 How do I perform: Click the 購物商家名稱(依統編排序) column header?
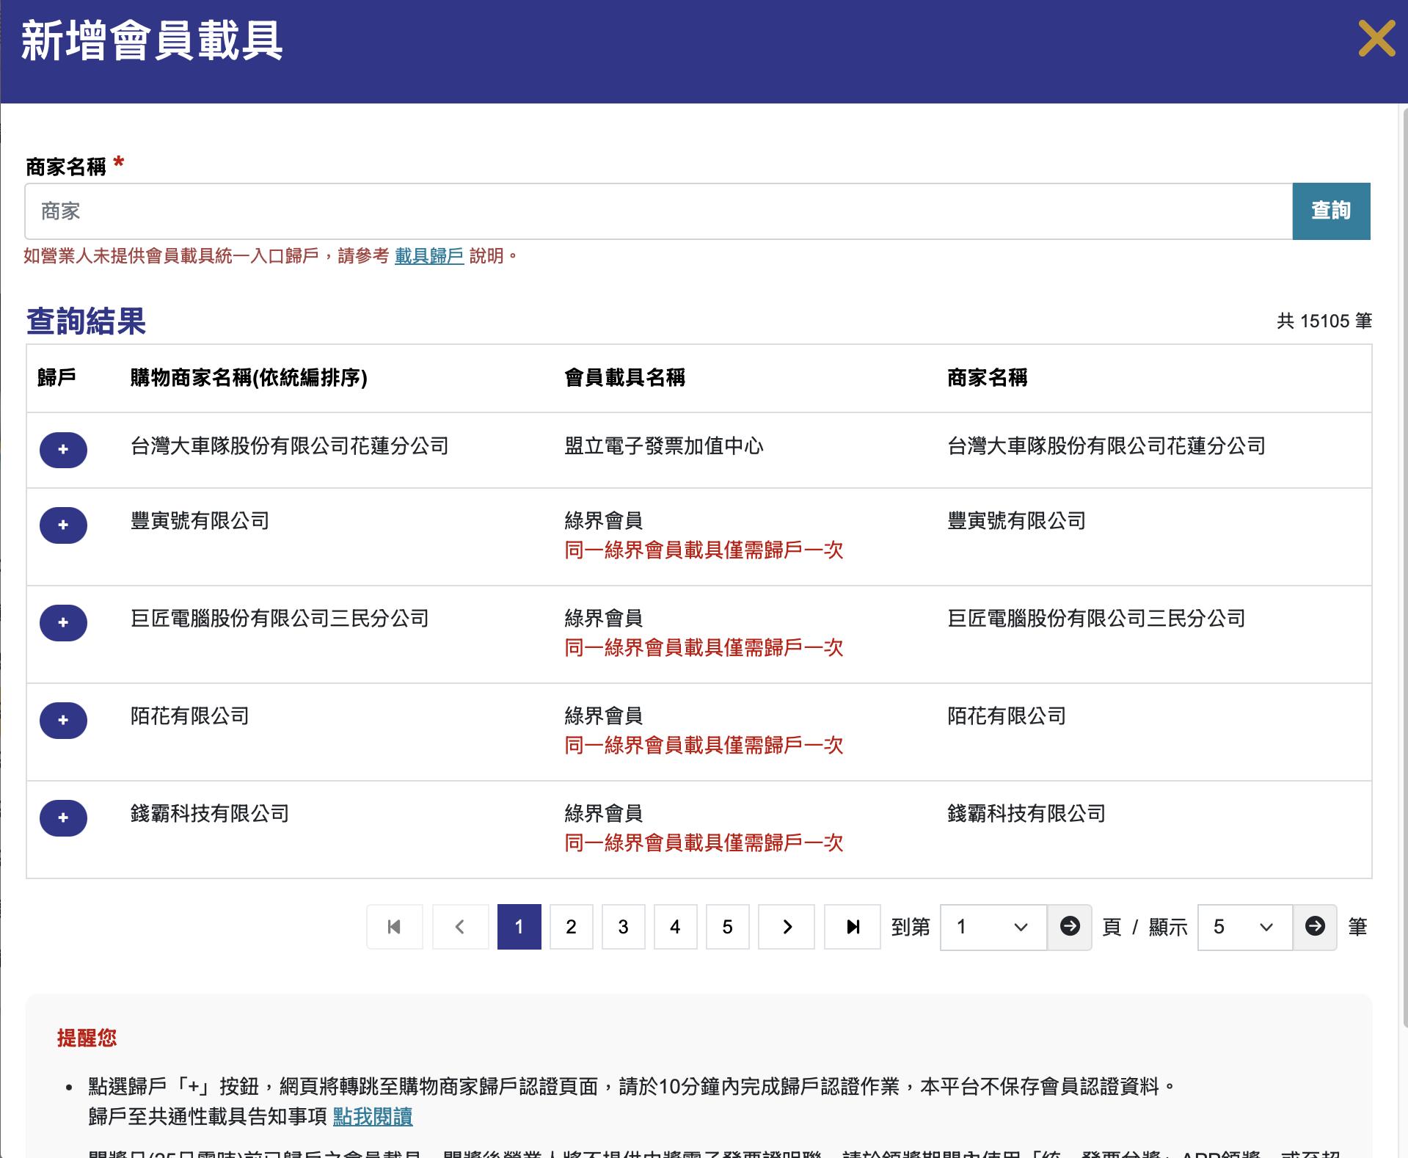point(249,378)
